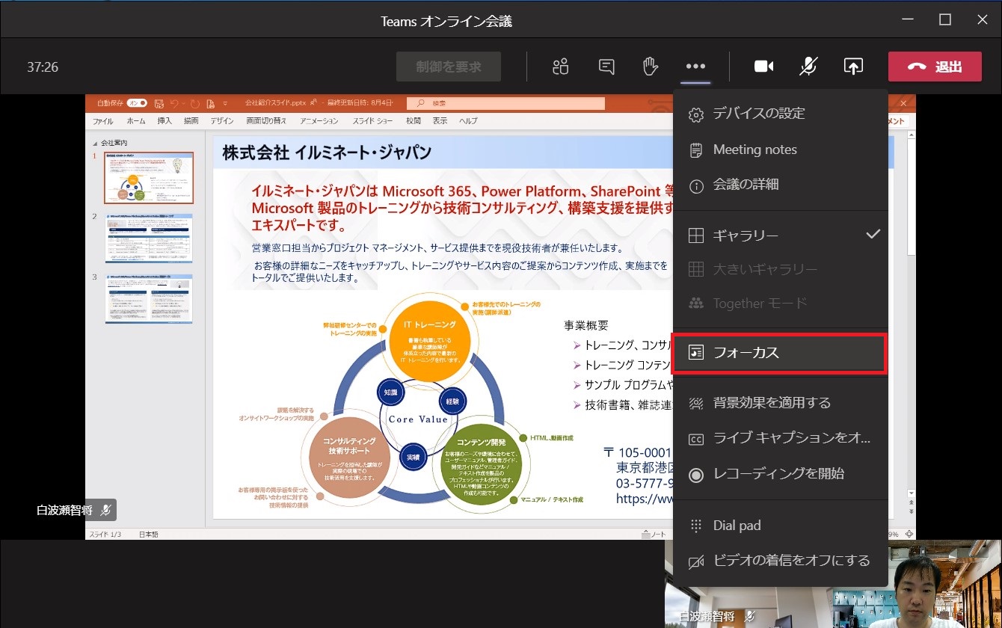The width and height of the screenshot is (1002, 628).
Task: Open 校閲 tab in shared PowerPoint
Action: coord(414,120)
